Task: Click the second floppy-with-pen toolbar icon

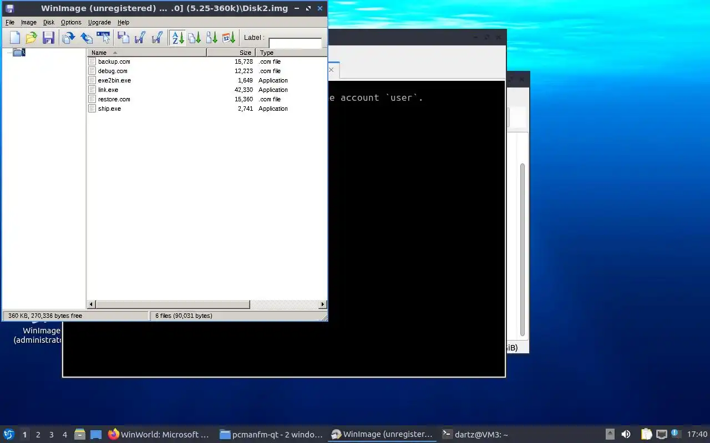Action: [x=157, y=38]
